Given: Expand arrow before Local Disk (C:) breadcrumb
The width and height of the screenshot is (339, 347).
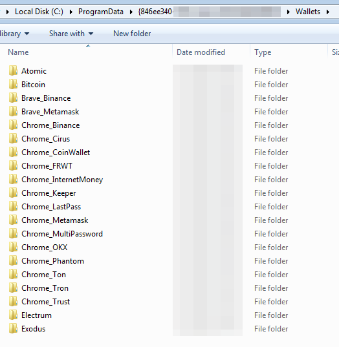Looking at the screenshot, I should [x=8, y=12].
